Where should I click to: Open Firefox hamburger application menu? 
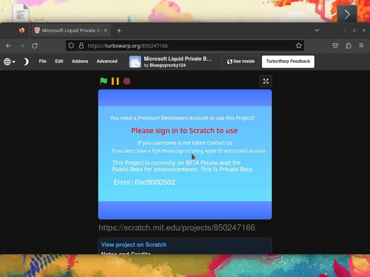[361, 45]
